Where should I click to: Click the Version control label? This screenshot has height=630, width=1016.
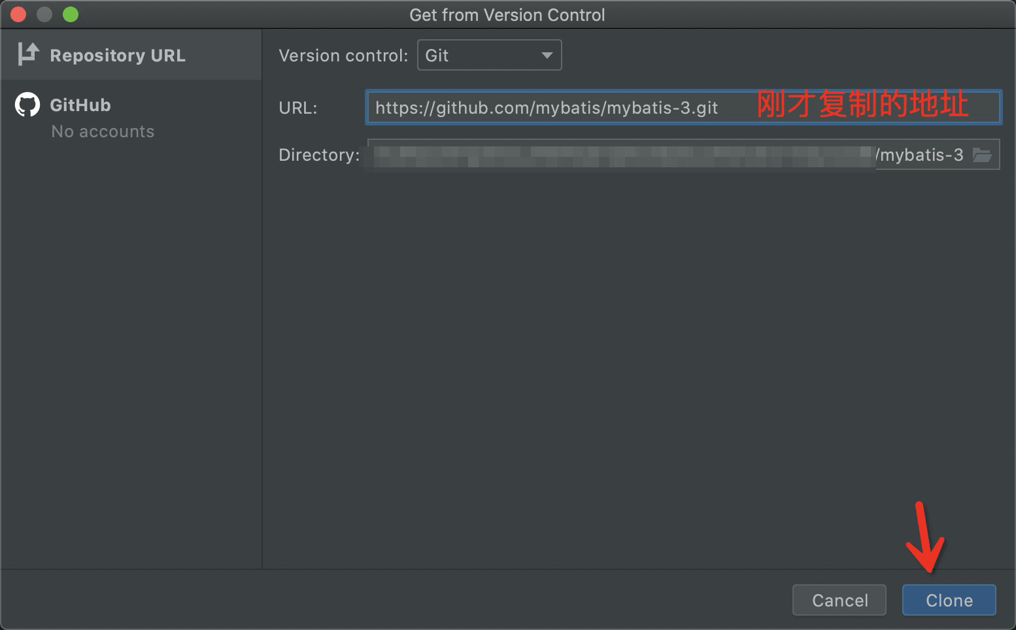click(x=343, y=56)
